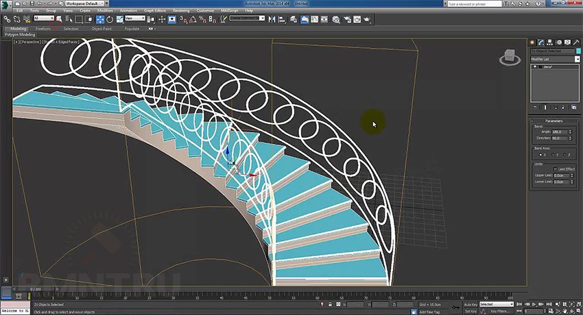Viewport: 583px width, 315px height.
Task: Click the Set Key button
Action: coord(471,311)
